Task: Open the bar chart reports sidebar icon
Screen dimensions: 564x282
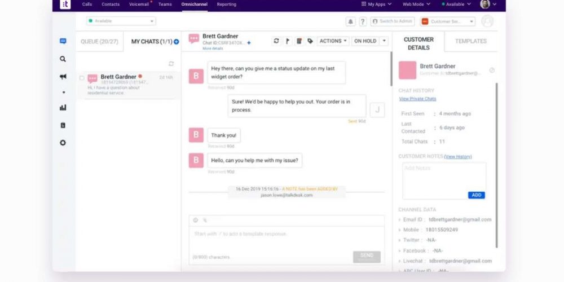Action: (63, 108)
